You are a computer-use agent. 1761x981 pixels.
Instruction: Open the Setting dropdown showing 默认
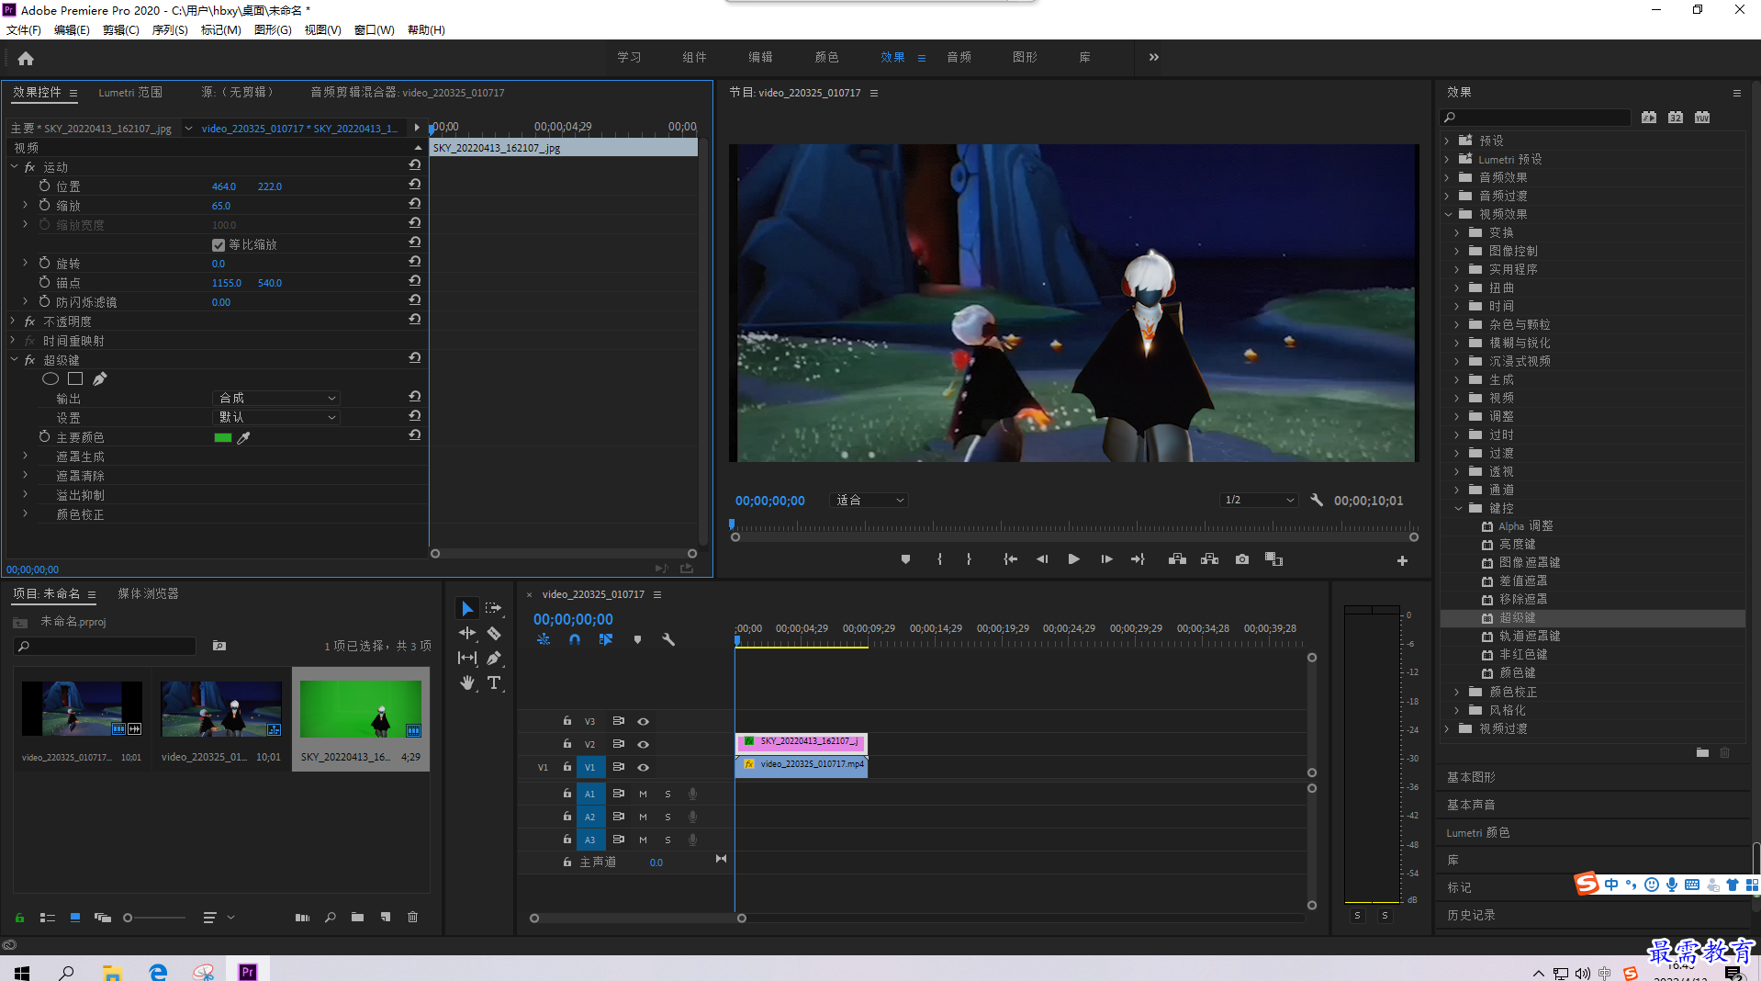[276, 417]
